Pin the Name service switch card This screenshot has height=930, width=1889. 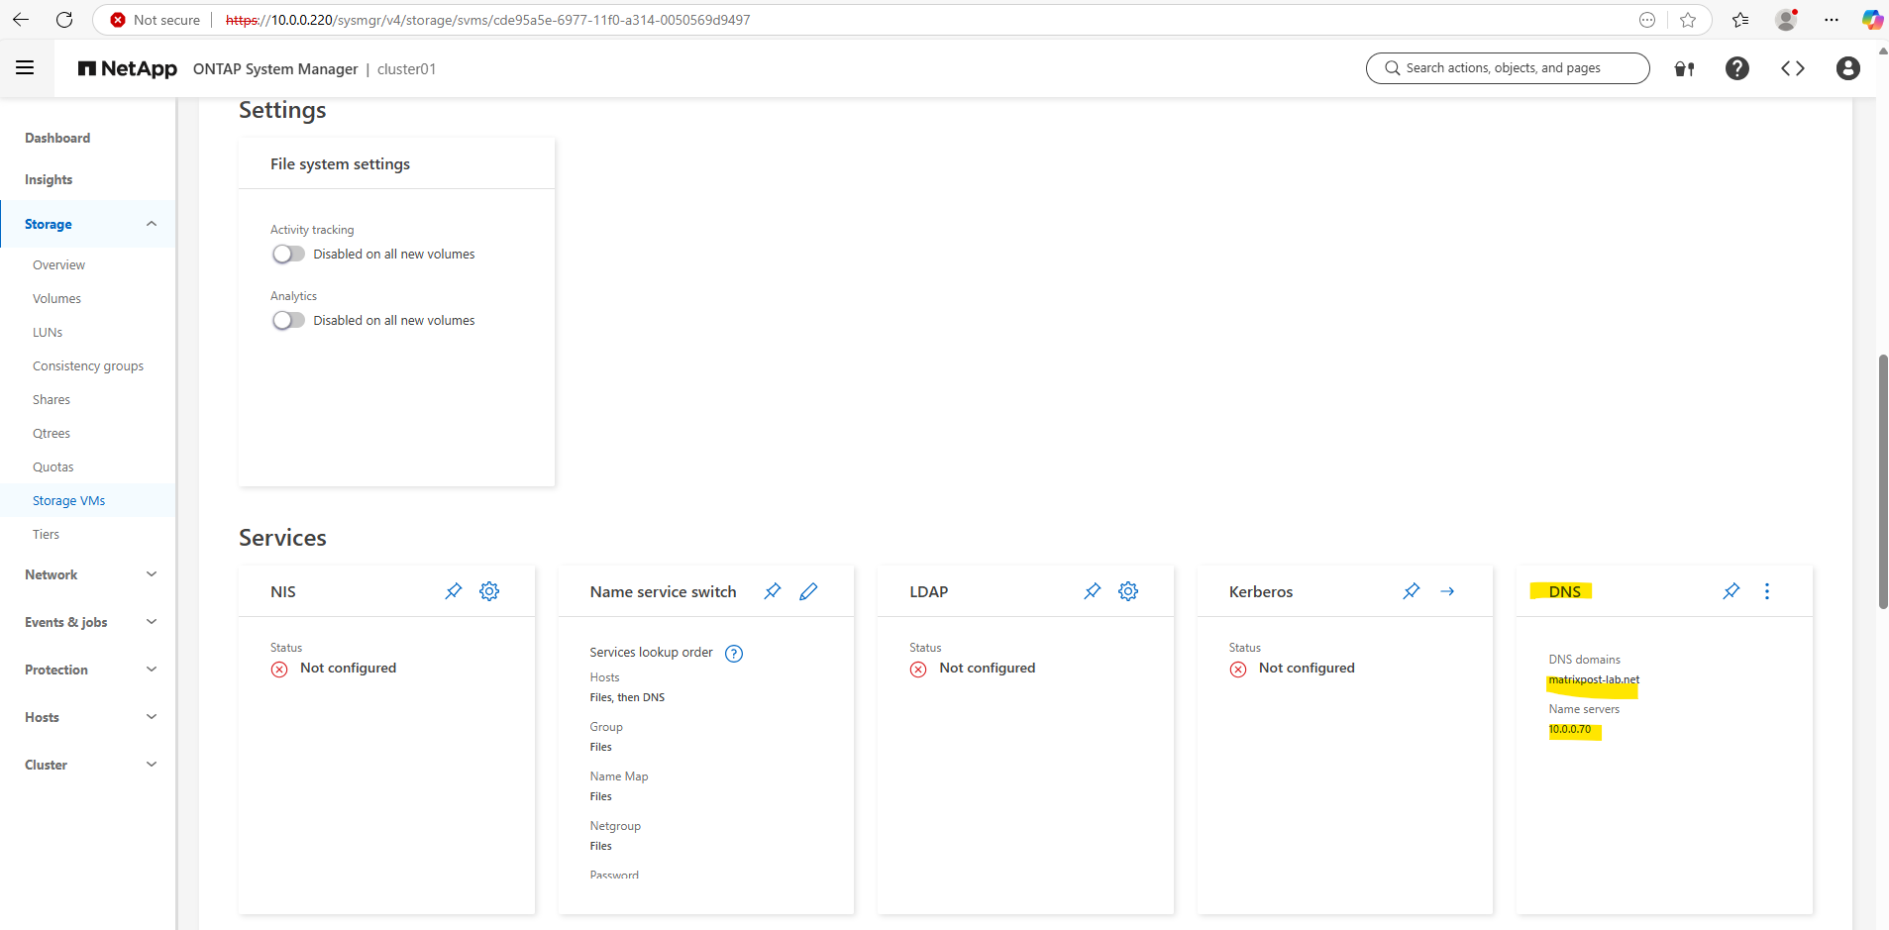point(772,591)
